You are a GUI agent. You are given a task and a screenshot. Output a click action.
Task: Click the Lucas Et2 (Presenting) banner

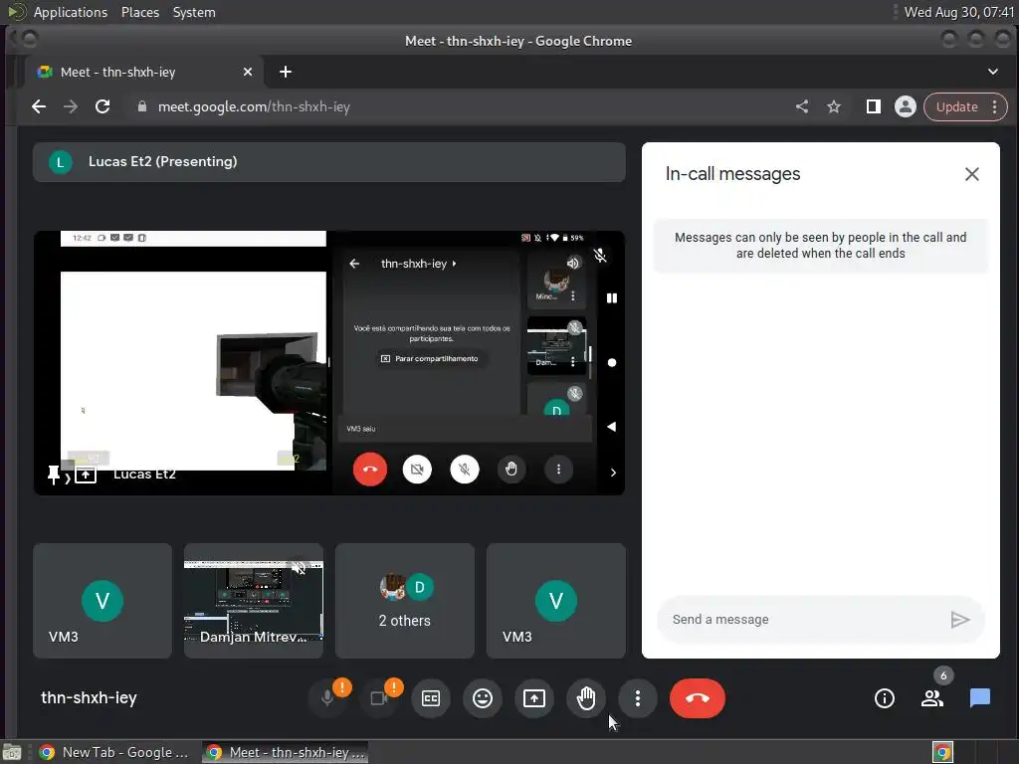(329, 162)
